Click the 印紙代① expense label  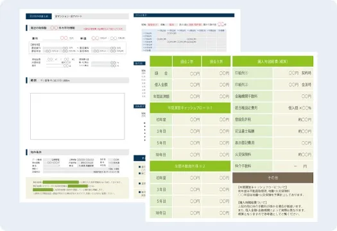pyautogui.click(x=252, y=73)
